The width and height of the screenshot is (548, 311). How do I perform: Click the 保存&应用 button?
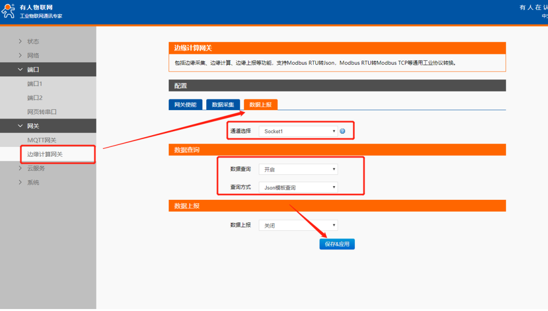point(337,244)
